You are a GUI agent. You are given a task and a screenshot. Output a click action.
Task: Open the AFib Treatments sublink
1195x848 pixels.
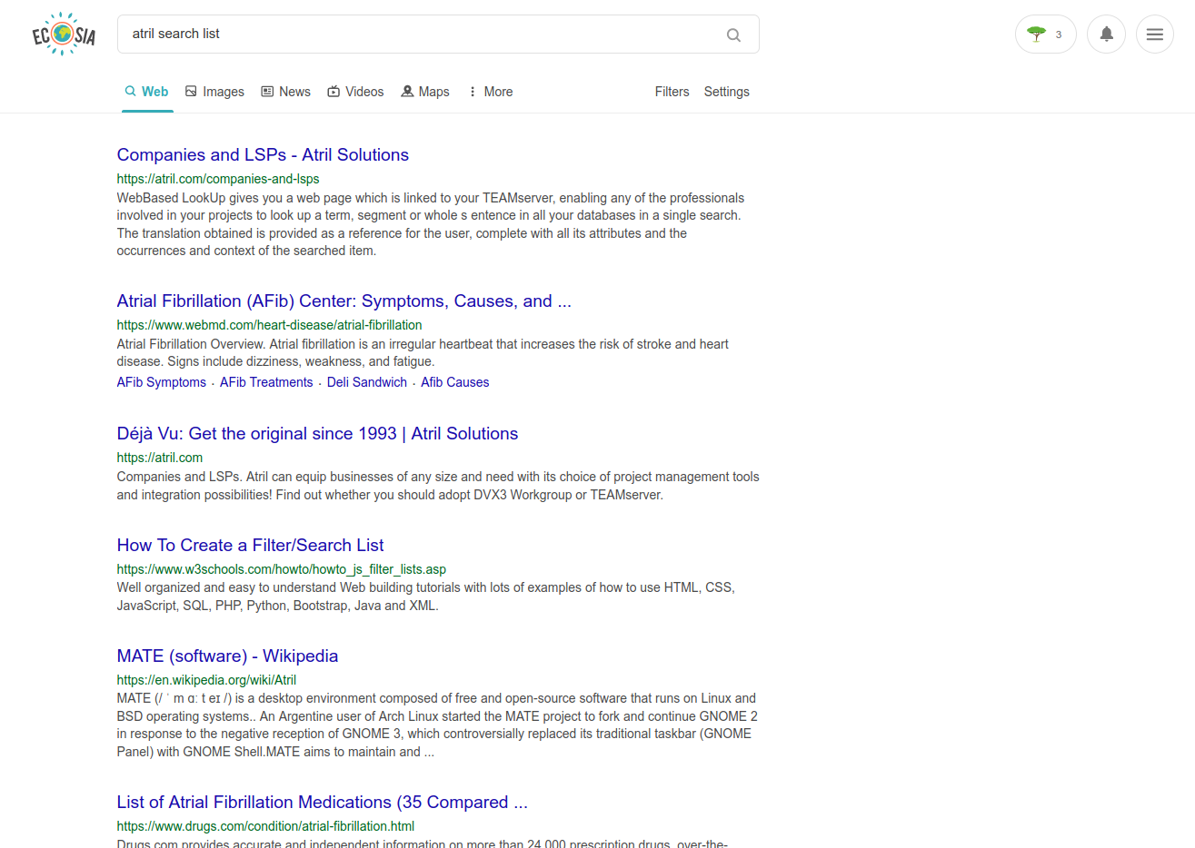coord(266,382)
